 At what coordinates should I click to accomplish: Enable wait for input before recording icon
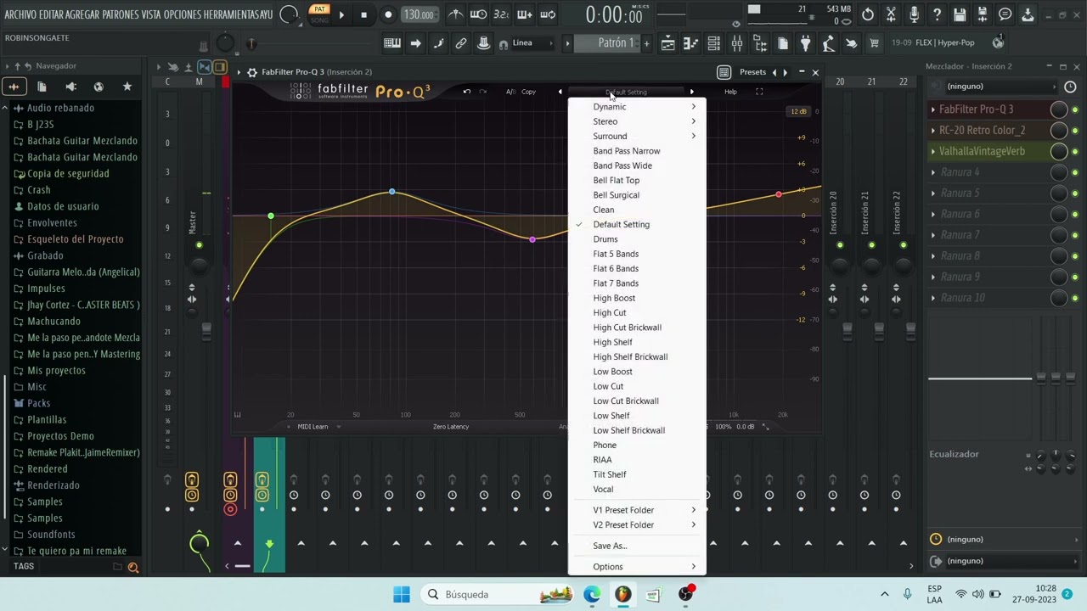[x=479, y=14]
